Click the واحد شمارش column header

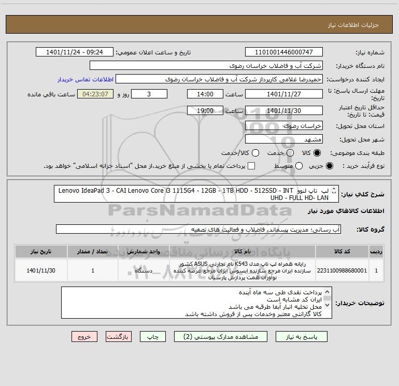coord(144,251)
